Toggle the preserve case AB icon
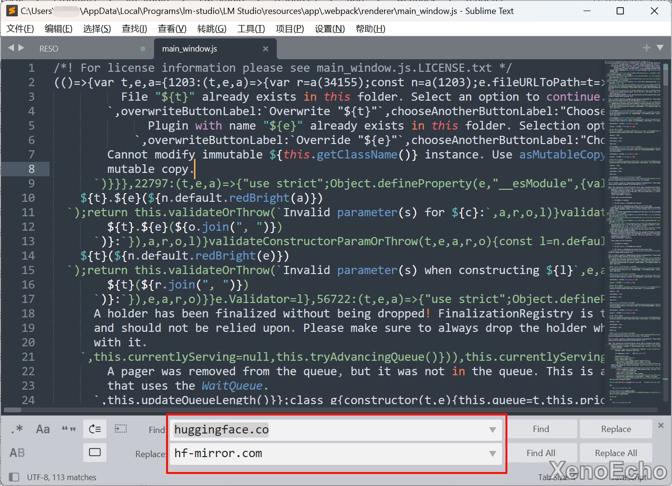 point(17,453)
